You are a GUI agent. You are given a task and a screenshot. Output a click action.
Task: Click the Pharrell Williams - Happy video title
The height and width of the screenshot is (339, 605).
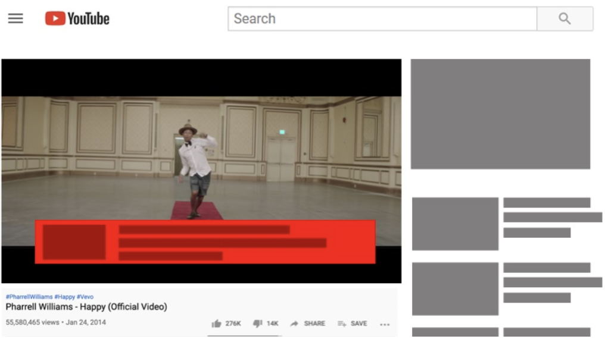tap(86, 307)
